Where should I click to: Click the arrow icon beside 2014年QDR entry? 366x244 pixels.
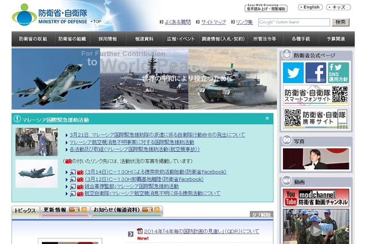coord(131,234)
